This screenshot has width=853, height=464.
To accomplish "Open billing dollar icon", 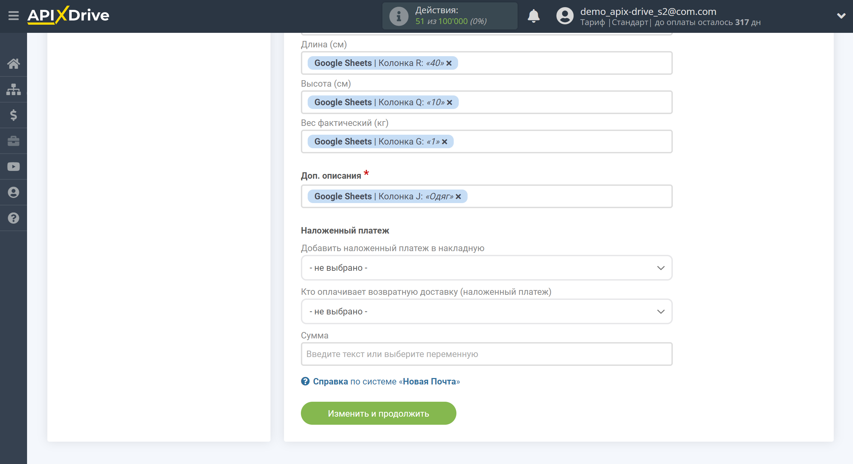I will [14, 115].
